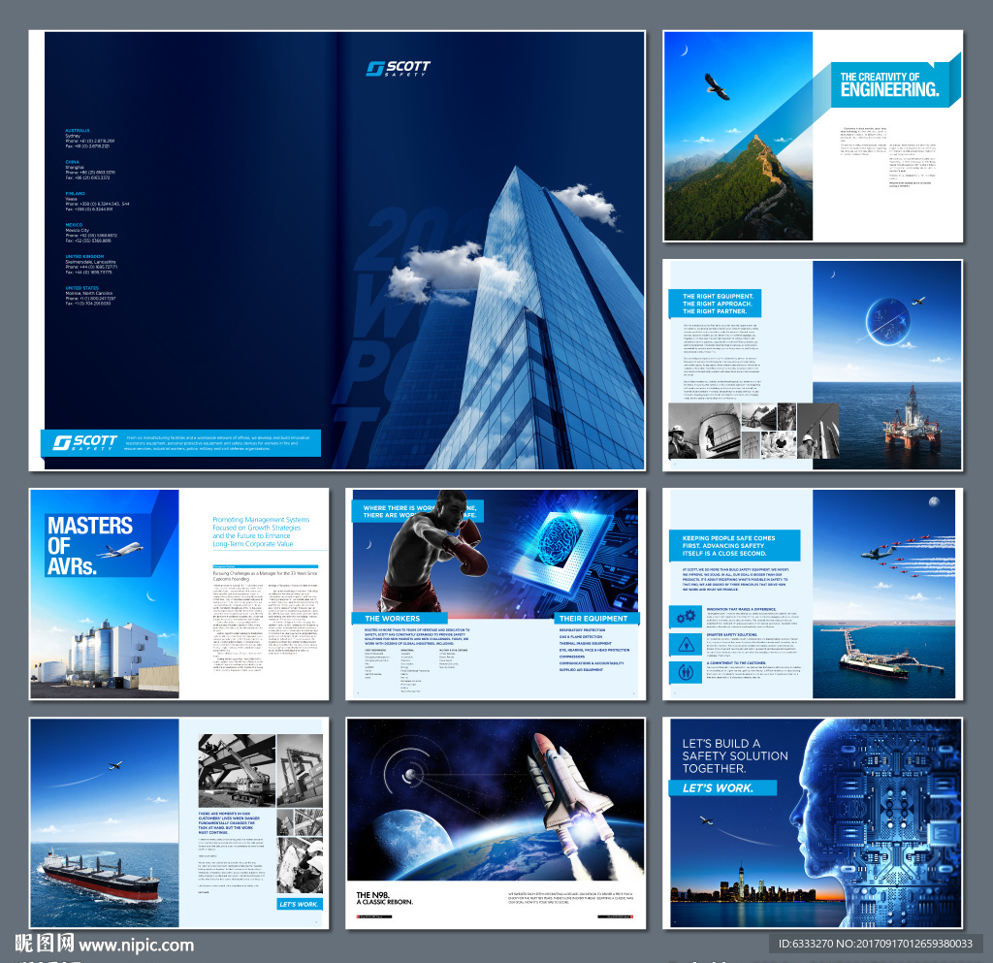The image size is (993, 963).
Task: Click the skyscraper cover spread
Action: coord(336,250)
